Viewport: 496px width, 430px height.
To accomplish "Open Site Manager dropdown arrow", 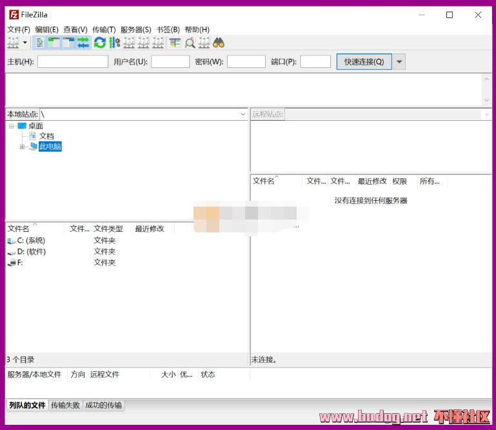I will 25,43.
